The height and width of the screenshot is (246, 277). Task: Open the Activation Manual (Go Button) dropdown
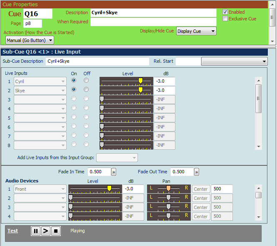coord(30,40)
